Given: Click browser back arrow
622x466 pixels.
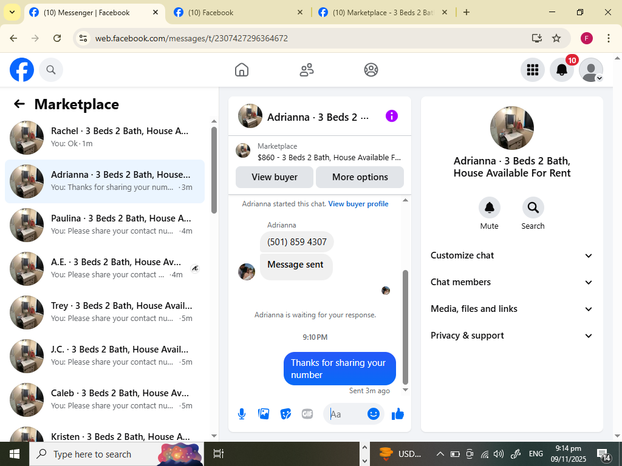Looking at the screenshot, I should pyautogui.click(x=13, y=38).
